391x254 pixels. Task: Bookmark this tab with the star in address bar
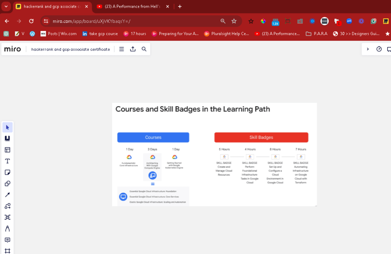tap(234, 21)
